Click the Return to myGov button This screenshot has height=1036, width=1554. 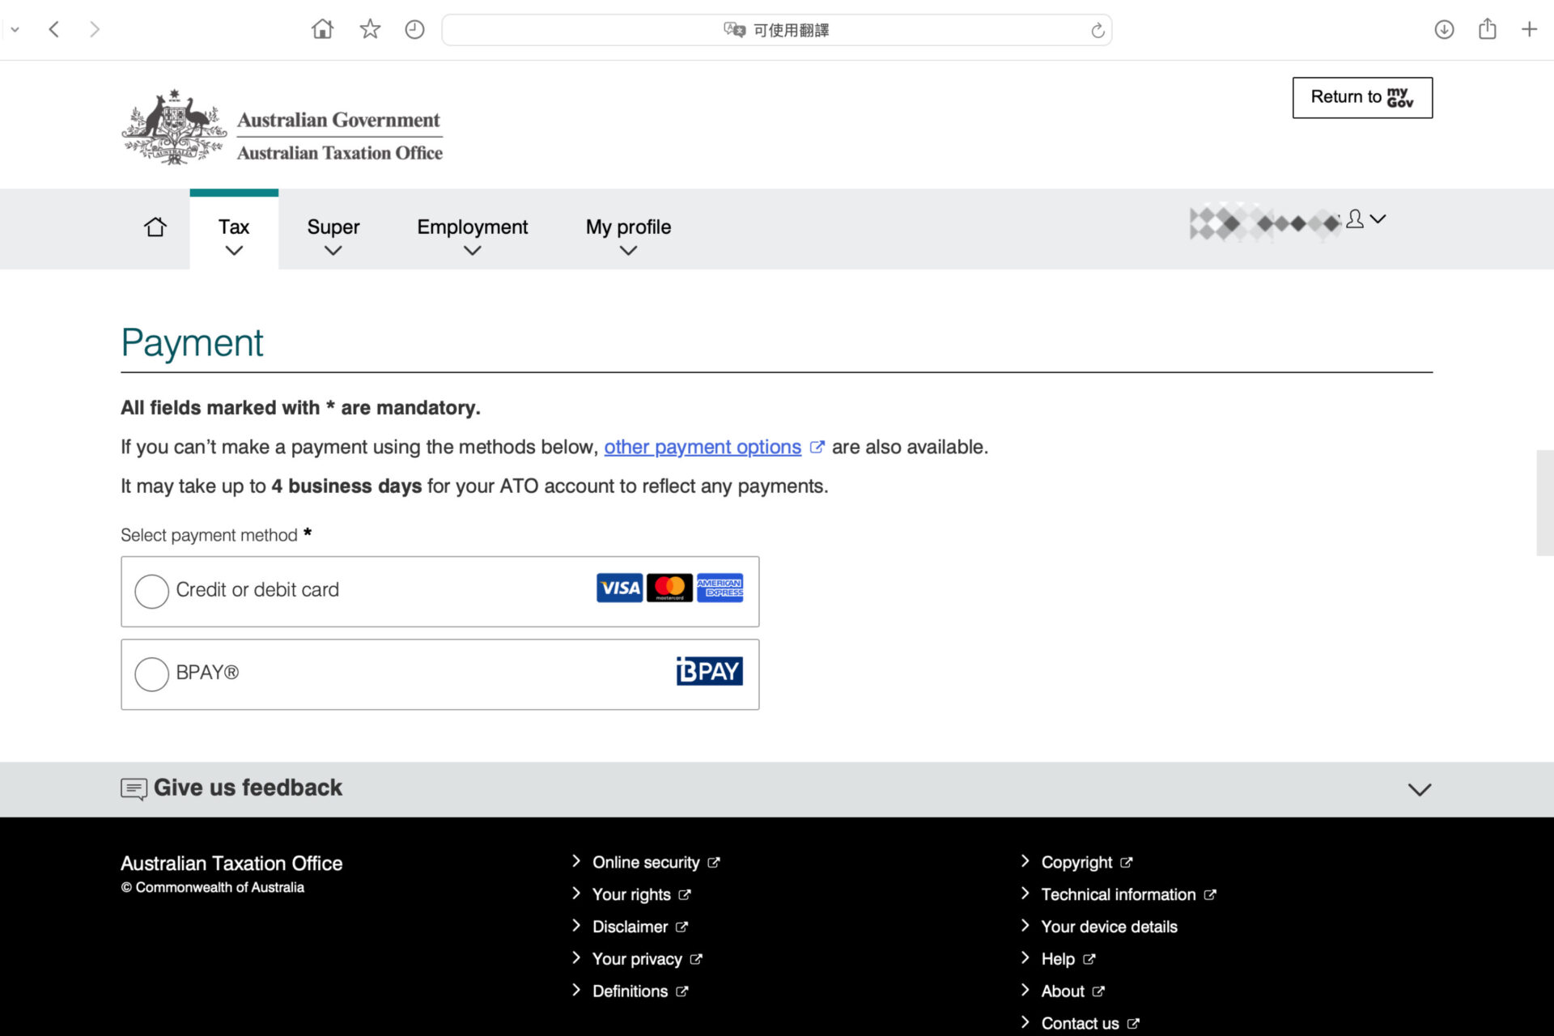[1362, 98]
